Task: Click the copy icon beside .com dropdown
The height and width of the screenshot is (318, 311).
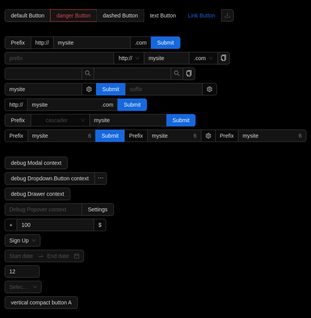Action: click(224, 58)
